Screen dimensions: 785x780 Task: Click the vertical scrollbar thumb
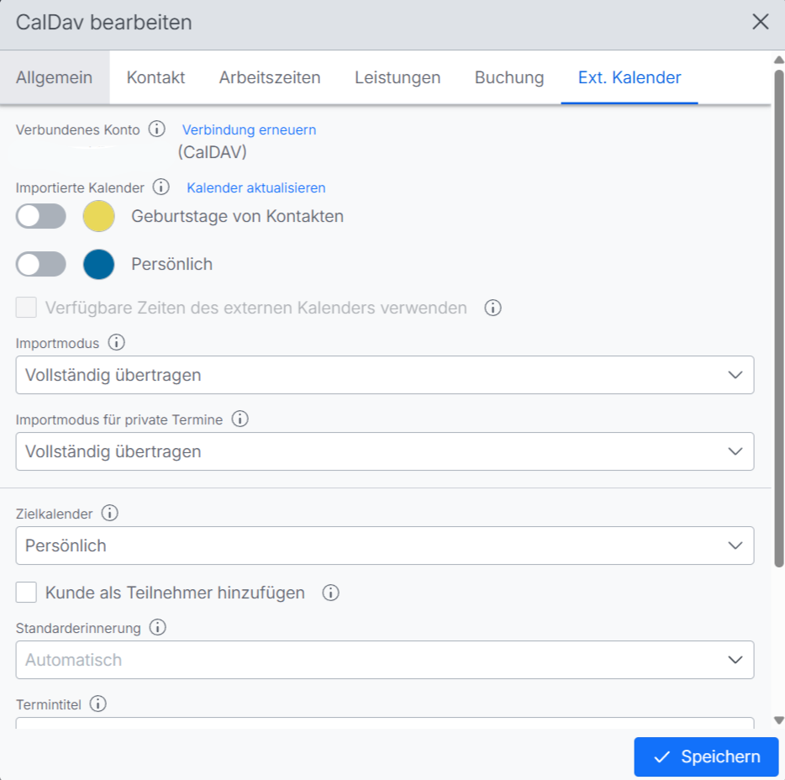[778, 318]
